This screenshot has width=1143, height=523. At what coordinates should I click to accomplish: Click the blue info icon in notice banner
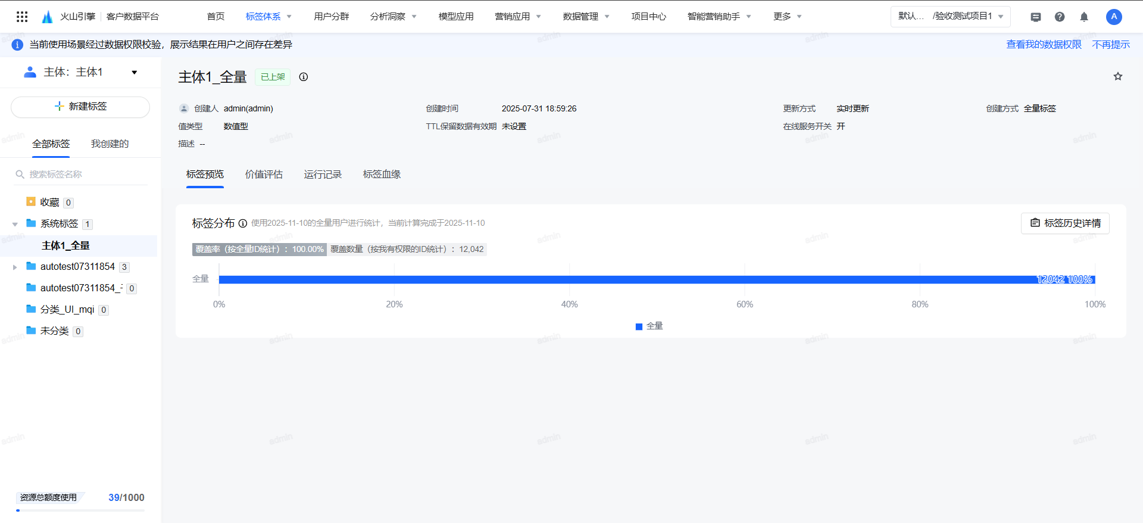coord(18,45)
